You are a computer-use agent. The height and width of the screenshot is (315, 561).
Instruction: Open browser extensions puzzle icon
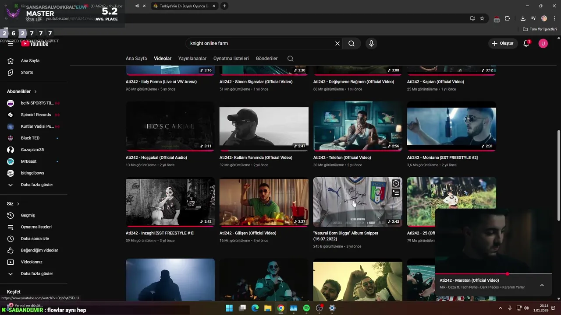click(508, 18)
